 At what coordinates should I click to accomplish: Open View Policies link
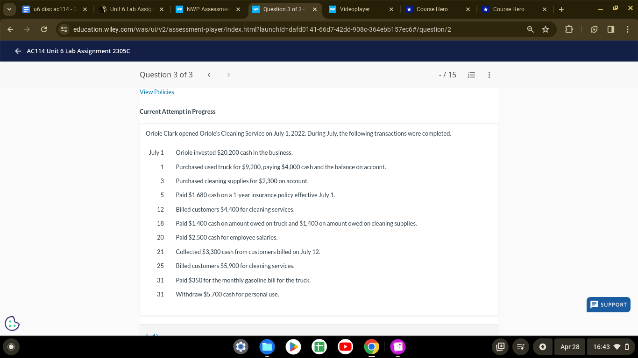[156, 92]
